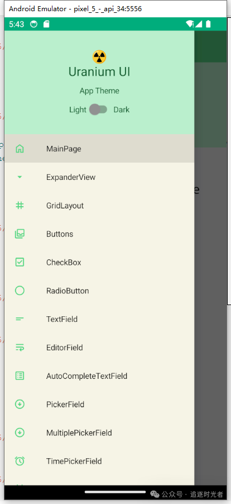Click the list icon beside AutoCompleteTextField
This screenshot has height=504, width=231.
(20, 375)
